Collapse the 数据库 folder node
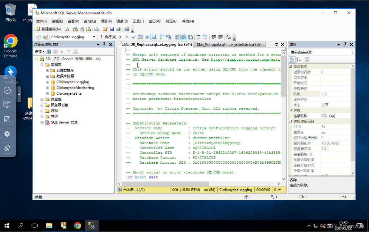This screenshot has width=369, height=232. (42, 64)
